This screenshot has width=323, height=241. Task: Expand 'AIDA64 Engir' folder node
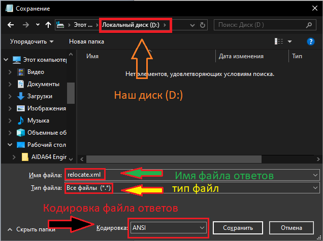14,157
